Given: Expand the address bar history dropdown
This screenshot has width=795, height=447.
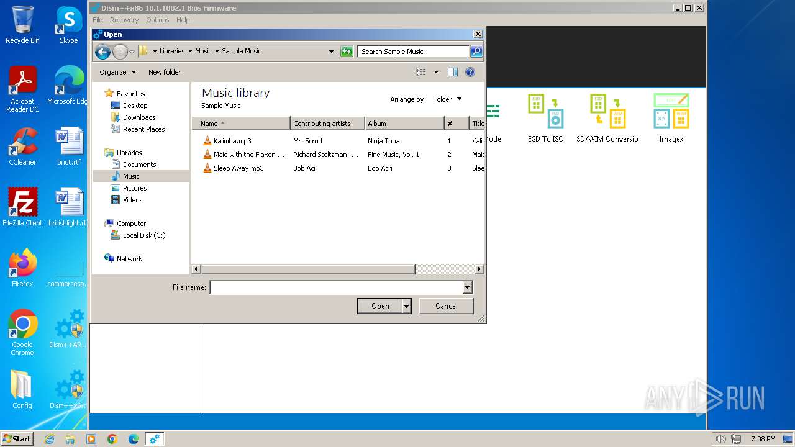Looking at the screenshot, I should tap(331, 52).
